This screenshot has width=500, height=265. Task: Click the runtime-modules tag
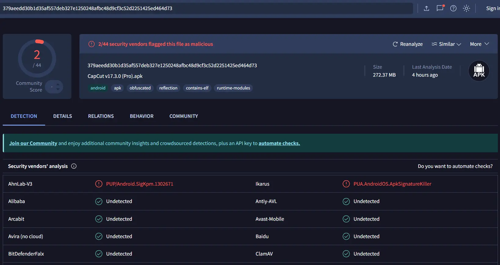click(233, 88)
